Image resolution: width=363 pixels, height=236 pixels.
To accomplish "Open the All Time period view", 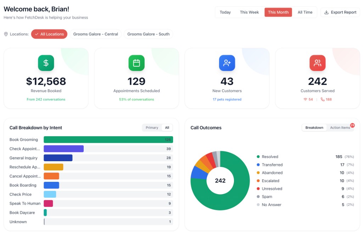I will pos(305,12).
